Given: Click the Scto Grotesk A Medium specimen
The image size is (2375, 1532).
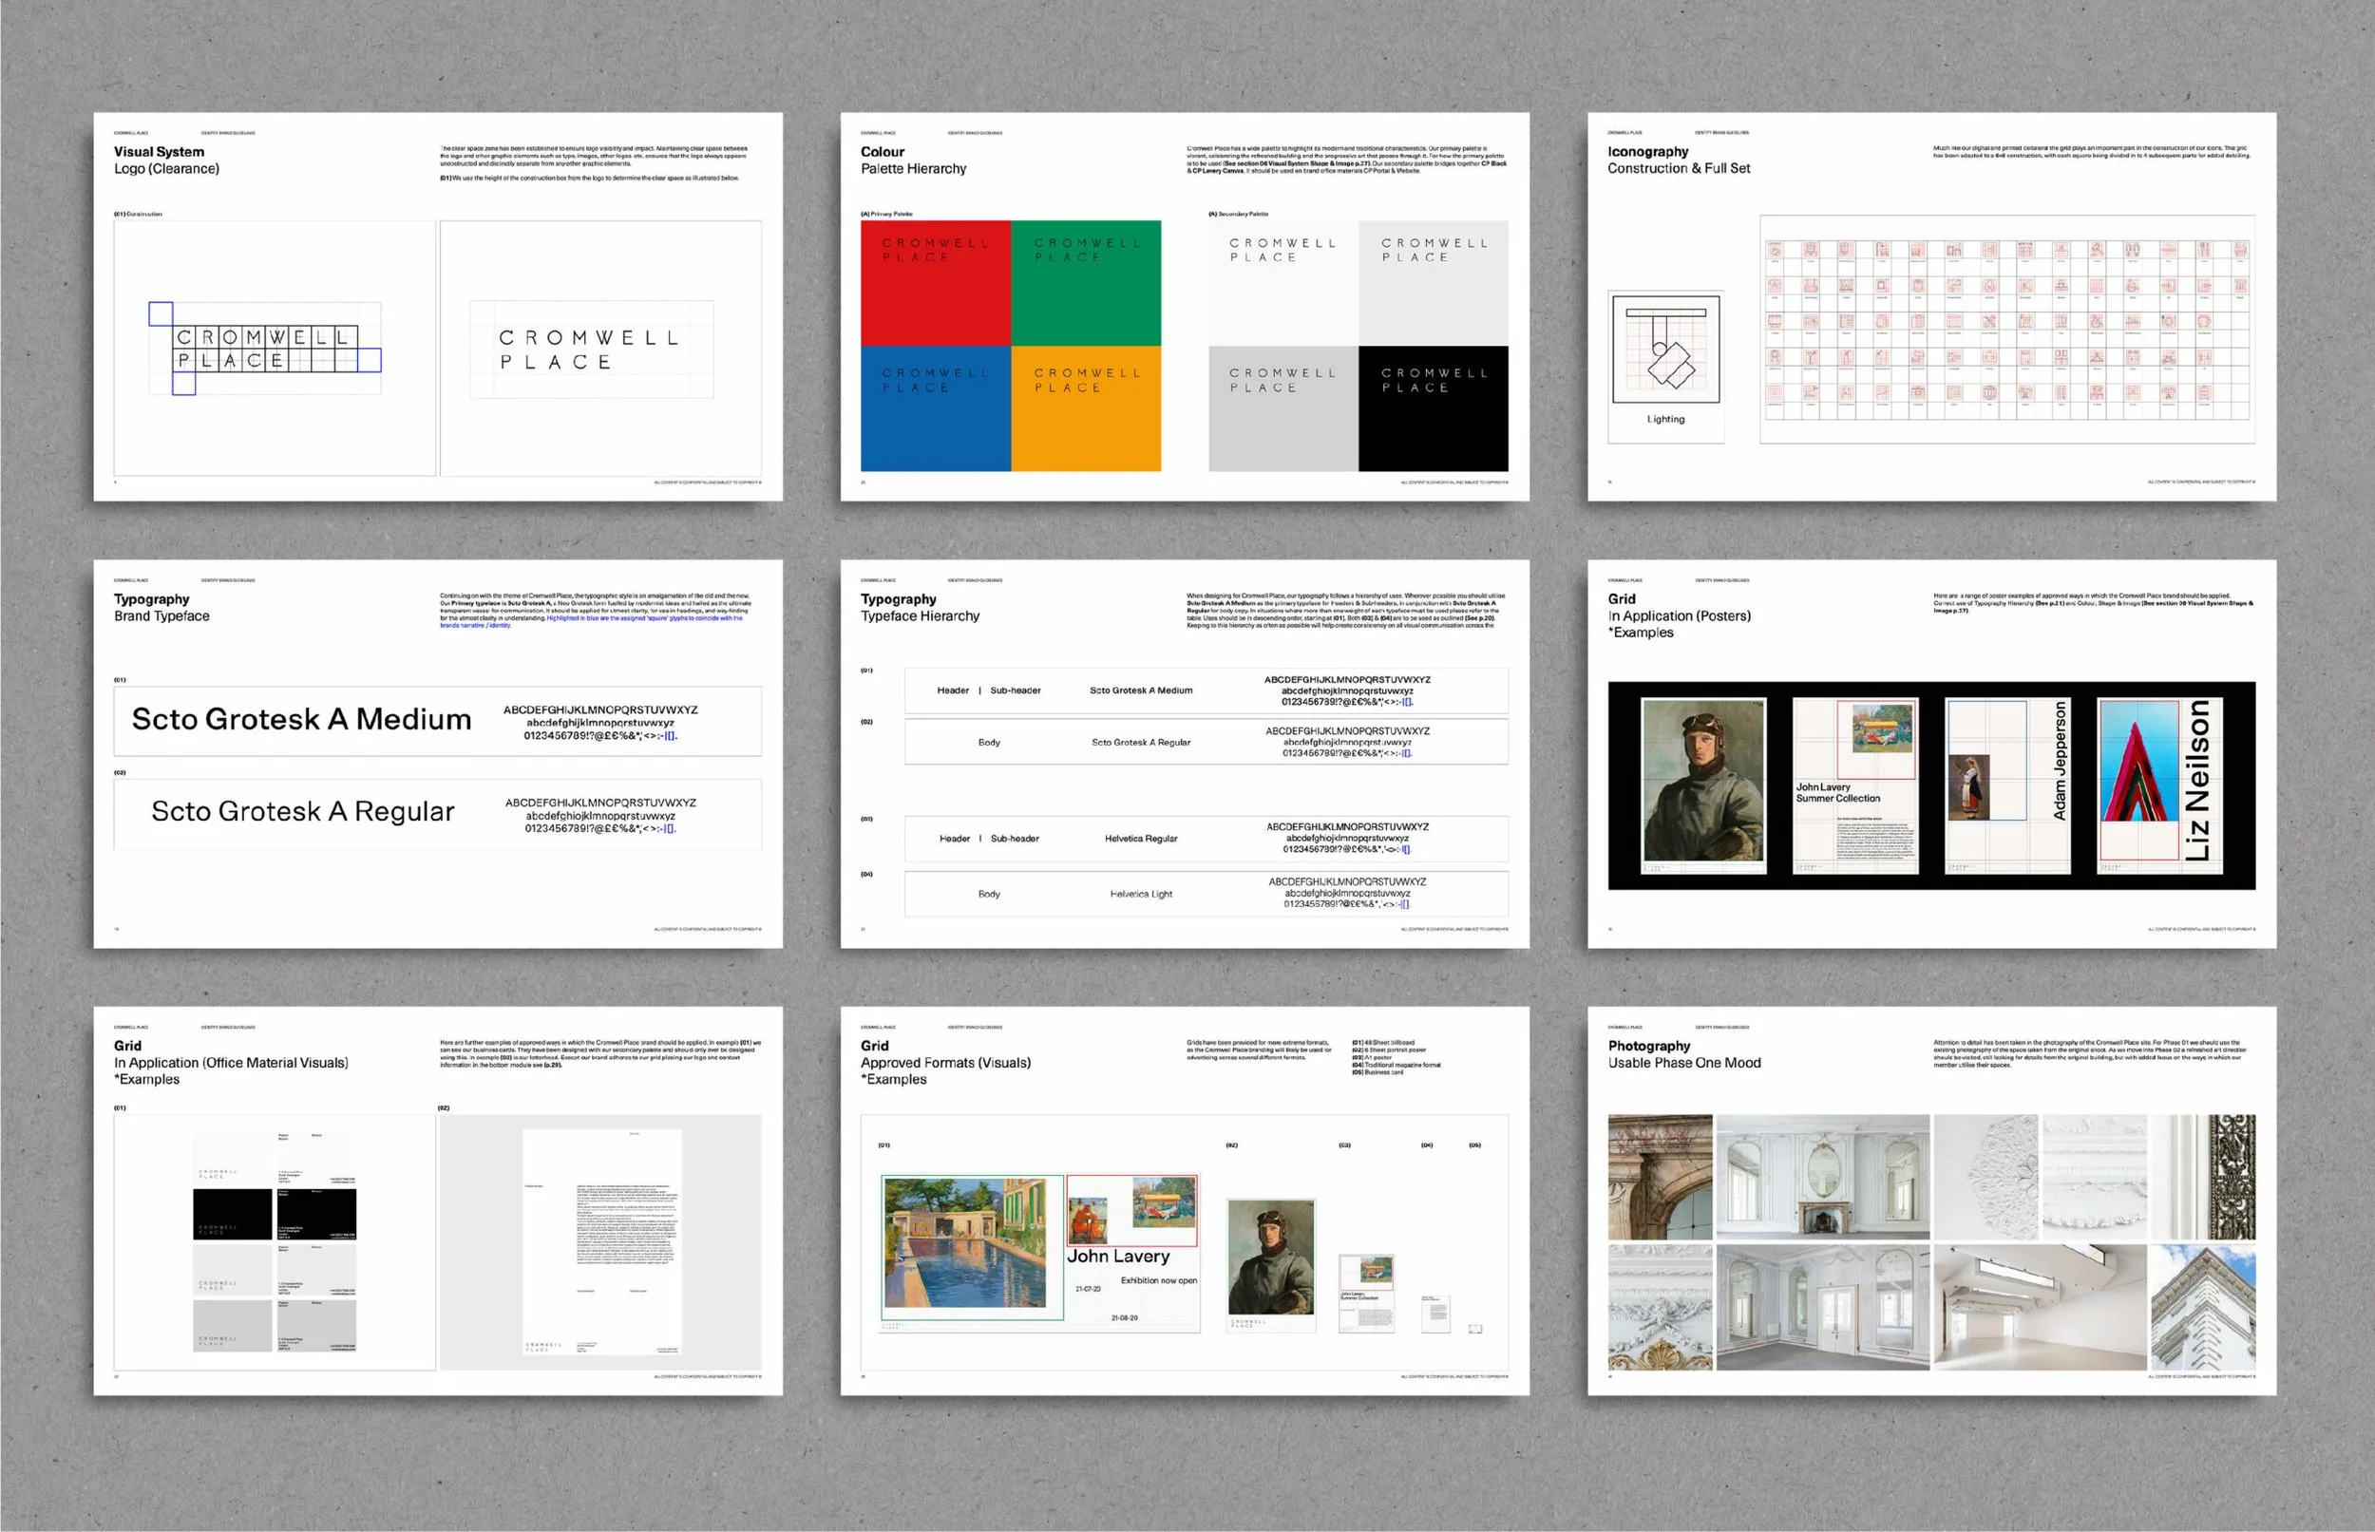Looking at the screenshot, I should point(301,720).
